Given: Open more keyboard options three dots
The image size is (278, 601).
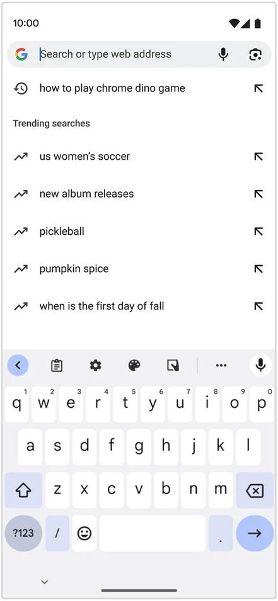Looking at the screenshot, I should click(221, 366).
